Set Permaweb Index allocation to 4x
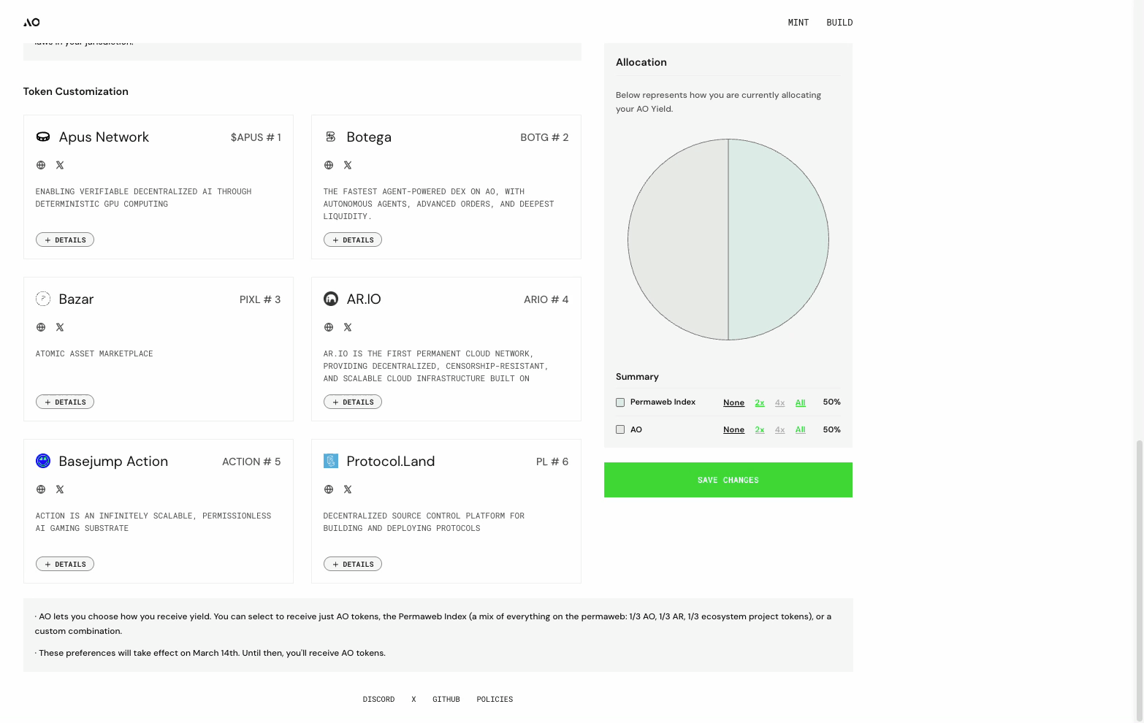This screenshot has width=1144, height=723. pyautogui.click(x=780, y=402)
